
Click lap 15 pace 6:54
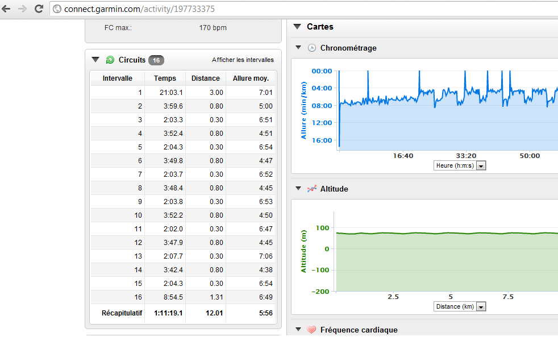(x=266, y=284)
